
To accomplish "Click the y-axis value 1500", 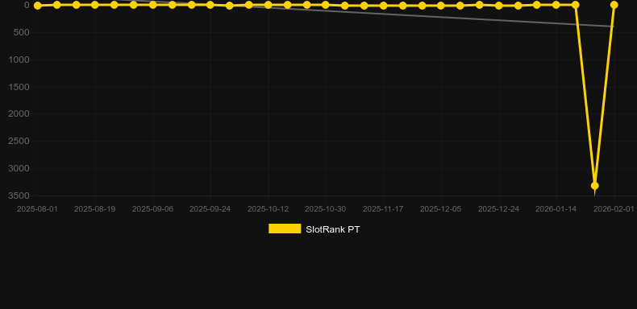I will pos(19,87).
